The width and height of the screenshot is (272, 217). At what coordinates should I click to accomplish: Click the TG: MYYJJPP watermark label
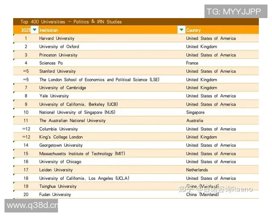(x=233, y=11)
